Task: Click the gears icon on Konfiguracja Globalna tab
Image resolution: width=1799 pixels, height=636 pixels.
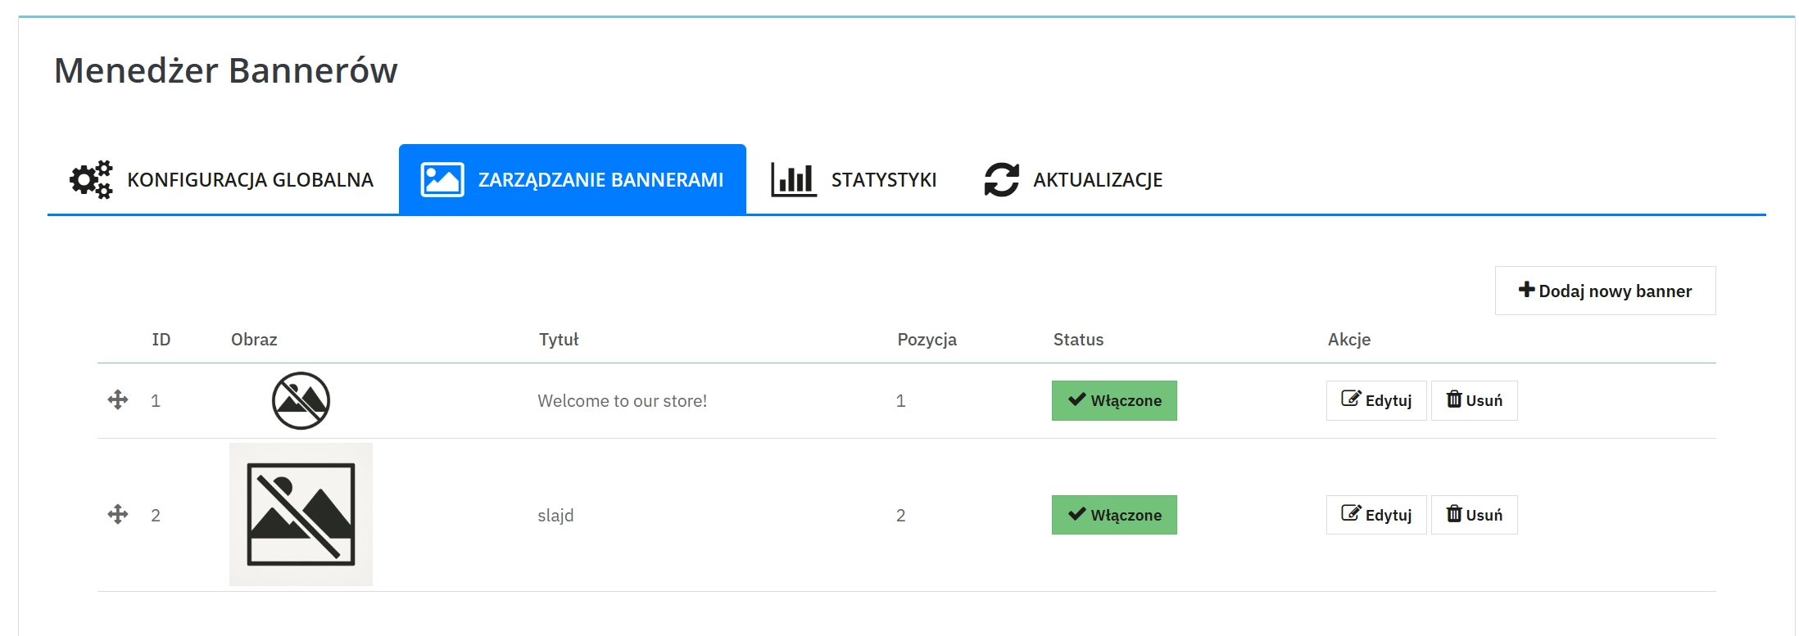Action: coord(90,180)
